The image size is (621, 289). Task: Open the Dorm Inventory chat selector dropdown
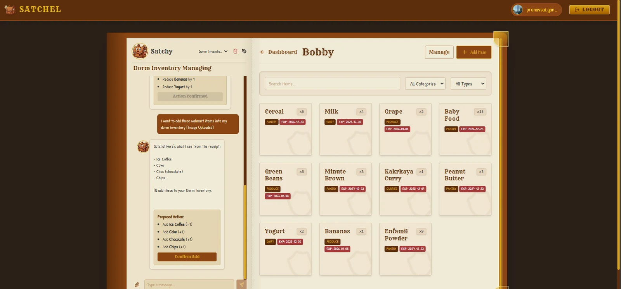click(213, 52)
